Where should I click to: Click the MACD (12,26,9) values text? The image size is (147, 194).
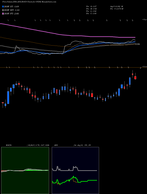click(x=38, y=145)
